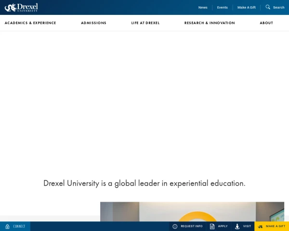The width and height of the screenshot is (289, 231).
Task: Go to the News link
Action: (203, 8)
